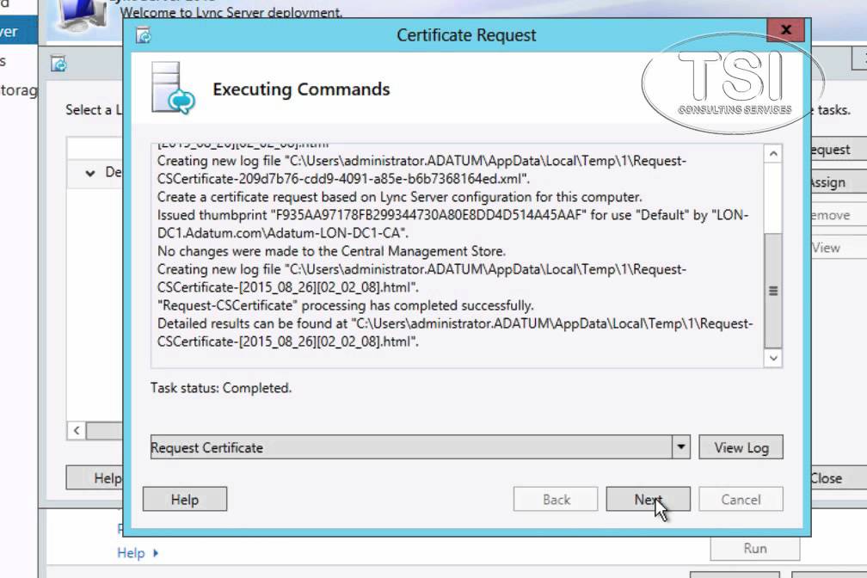Open Help in the Certificate Request dialog
867x578 pixels.
tap(185, 500)
